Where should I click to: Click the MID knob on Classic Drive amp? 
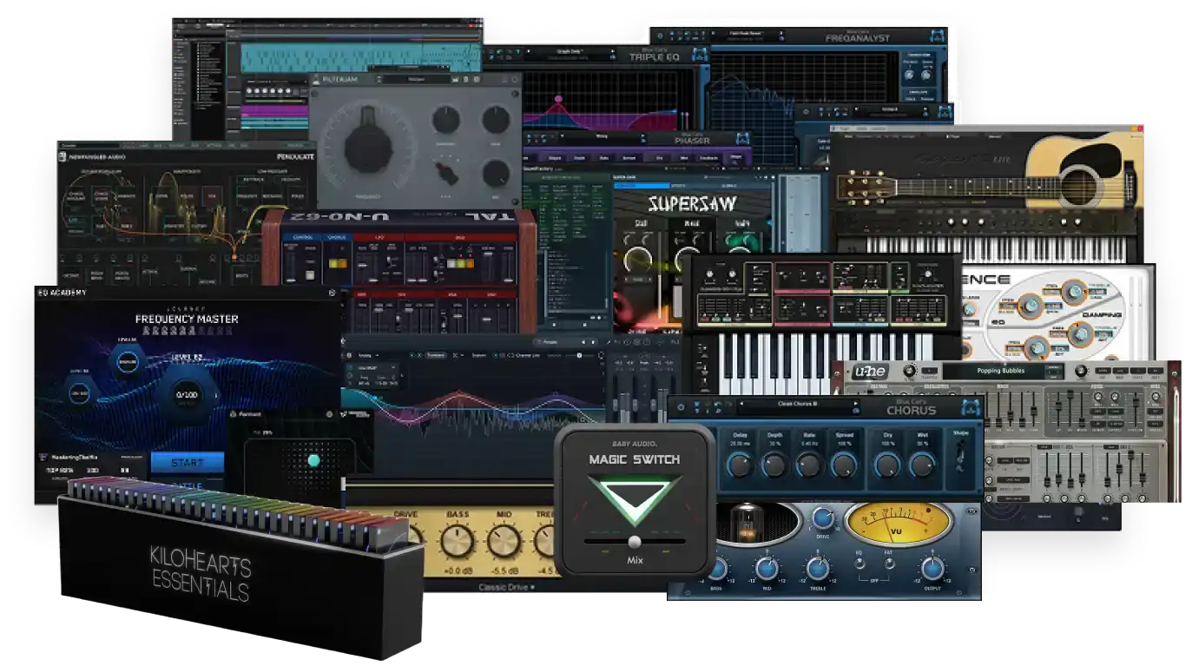[504, 541]
